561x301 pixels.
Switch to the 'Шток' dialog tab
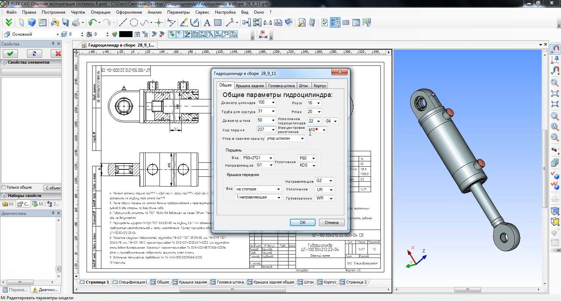(303, 86)
